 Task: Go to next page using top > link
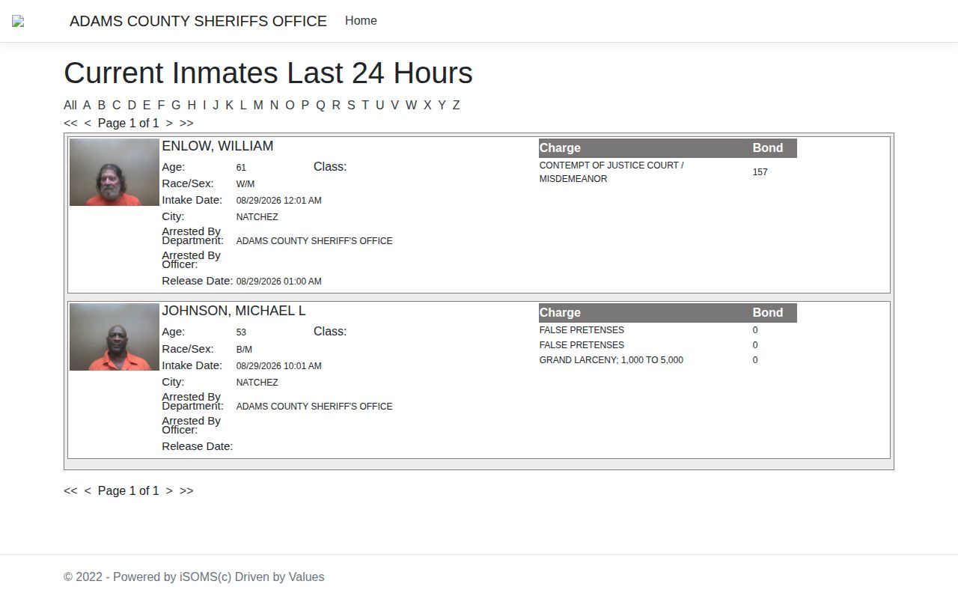pyautogui.click(x=169, y=124)
